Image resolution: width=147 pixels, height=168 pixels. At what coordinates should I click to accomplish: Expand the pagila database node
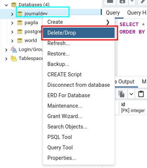pos(12,23)
